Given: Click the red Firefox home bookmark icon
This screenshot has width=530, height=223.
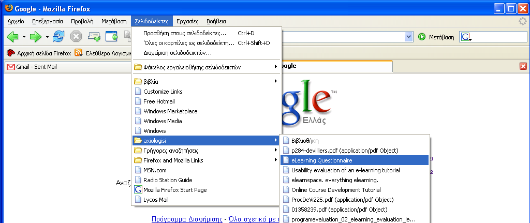Looking at the screenshot, I should (x=11, y=53).
